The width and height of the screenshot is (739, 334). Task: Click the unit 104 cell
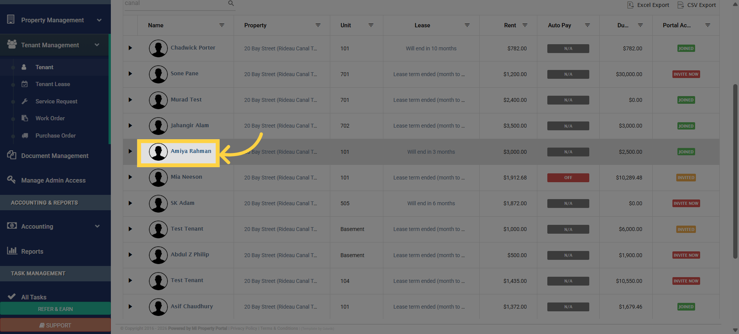point(345,281)
